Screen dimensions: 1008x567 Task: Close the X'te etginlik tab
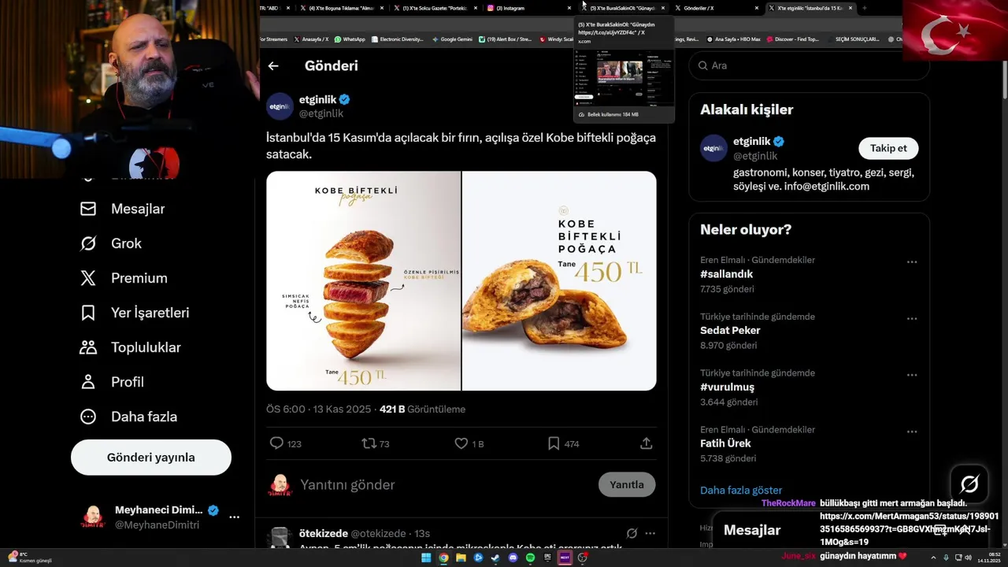click(x=850, y=8)
